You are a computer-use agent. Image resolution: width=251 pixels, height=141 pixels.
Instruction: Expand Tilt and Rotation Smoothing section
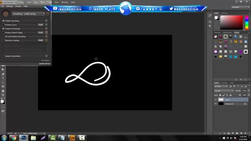coord(46,36)
